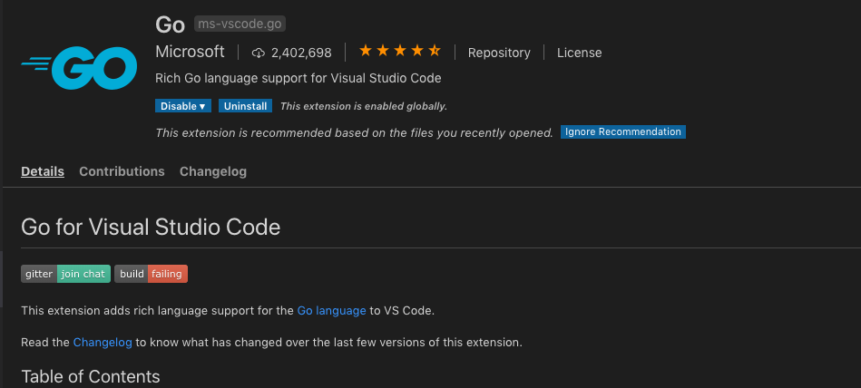Switch to the Details tab
This screenshot has width=861, height=388.
click(43, 171)
